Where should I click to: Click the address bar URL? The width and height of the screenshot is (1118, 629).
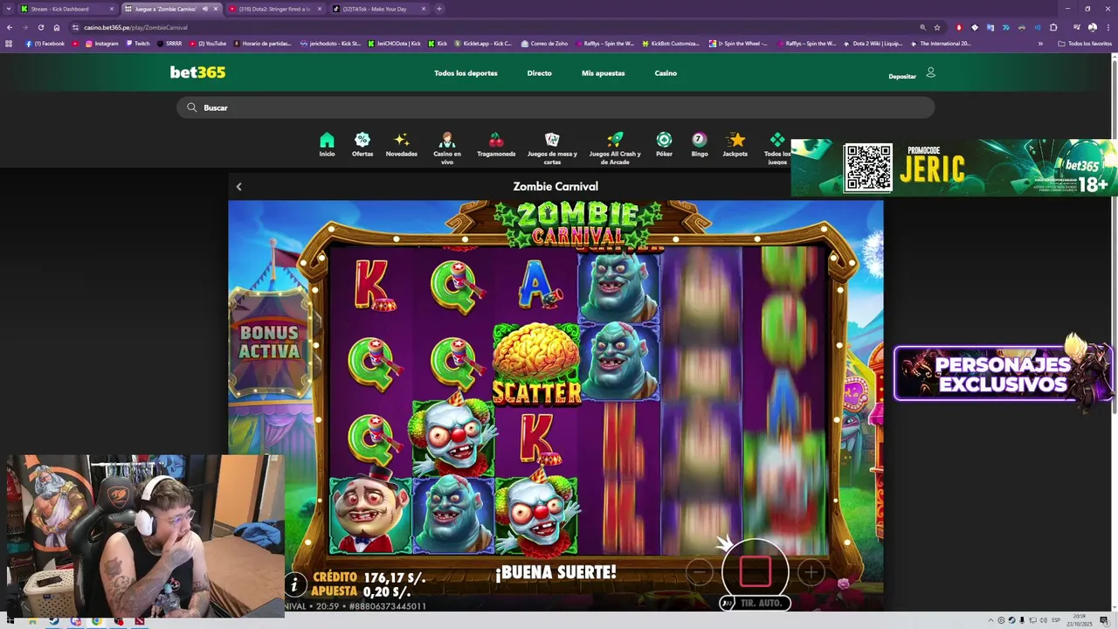[135, 27]
